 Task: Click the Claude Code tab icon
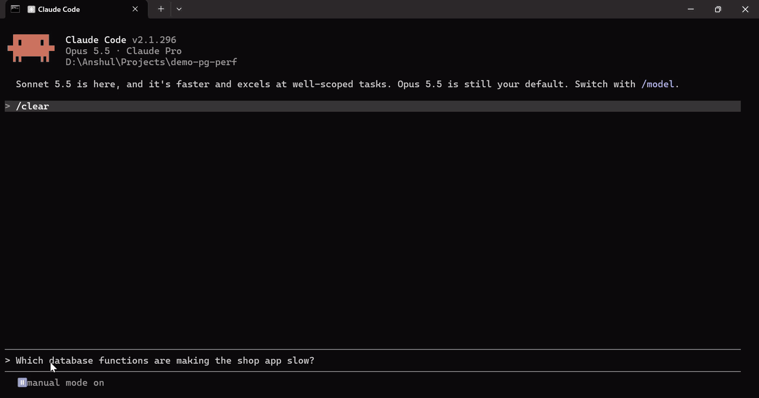(31, 9)
